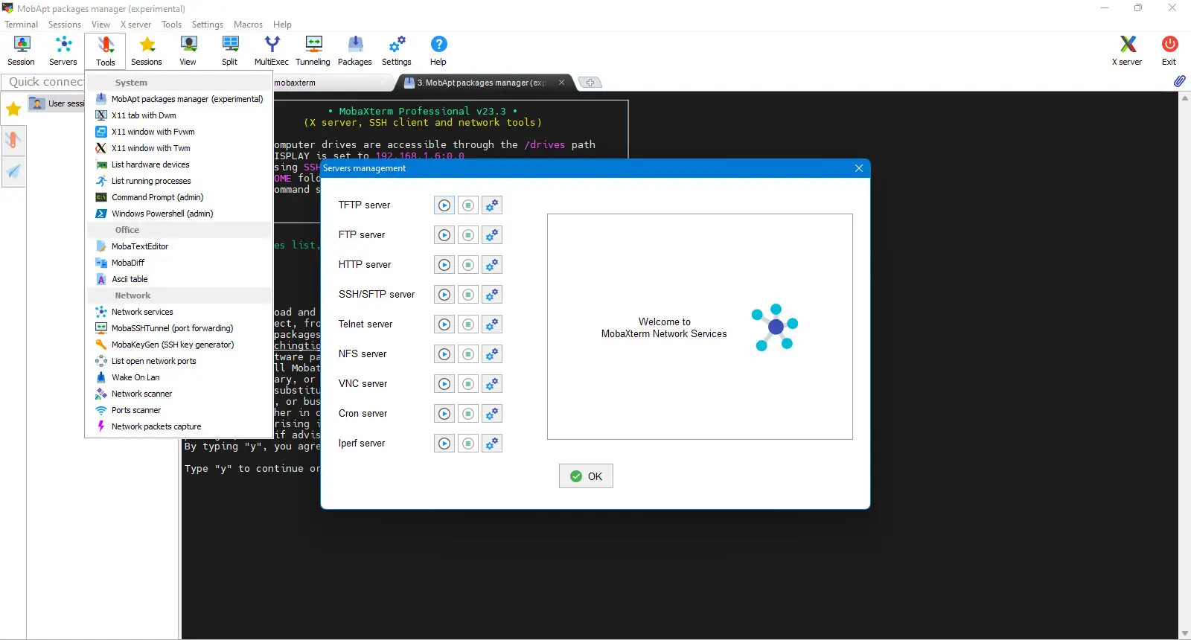This screenshot has height=640, width=1191.
Task: Open the X server menu
Action: coord(135,25)
